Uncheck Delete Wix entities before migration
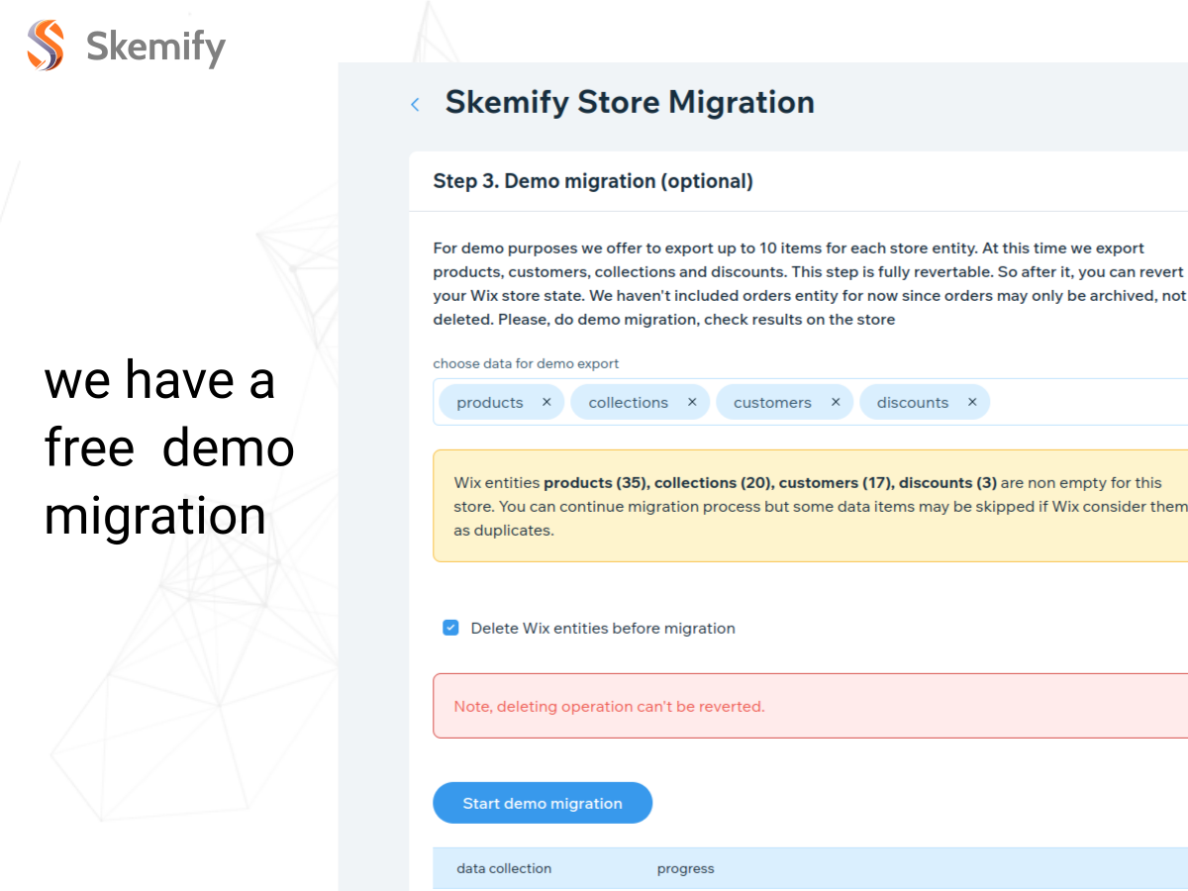The height and width of the screenshot is (891, 1188). click(450, 628)
